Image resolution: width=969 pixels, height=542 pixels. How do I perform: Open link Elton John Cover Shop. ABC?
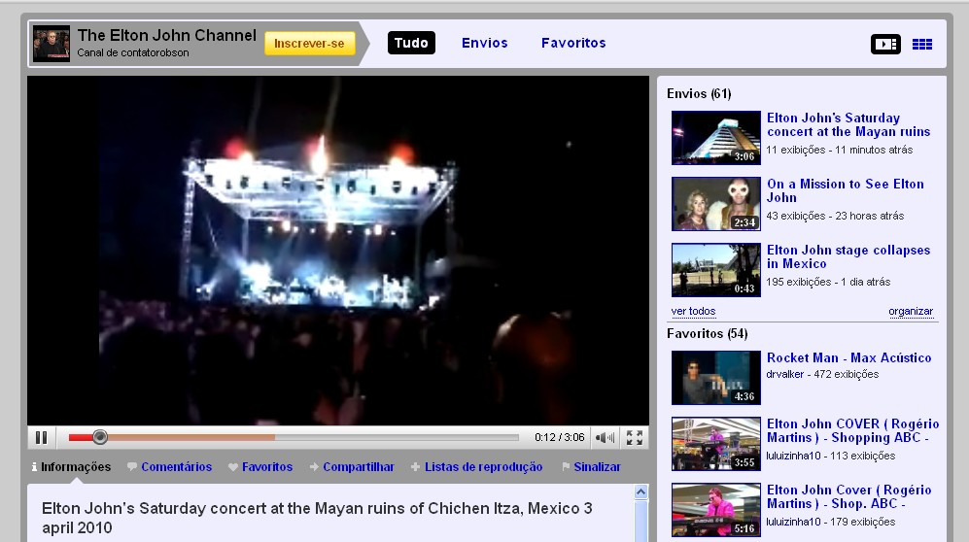849,497
